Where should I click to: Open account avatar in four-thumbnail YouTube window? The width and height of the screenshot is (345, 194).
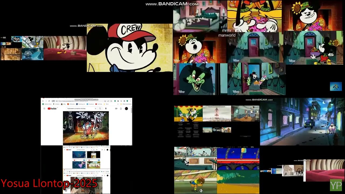(108, 150)
